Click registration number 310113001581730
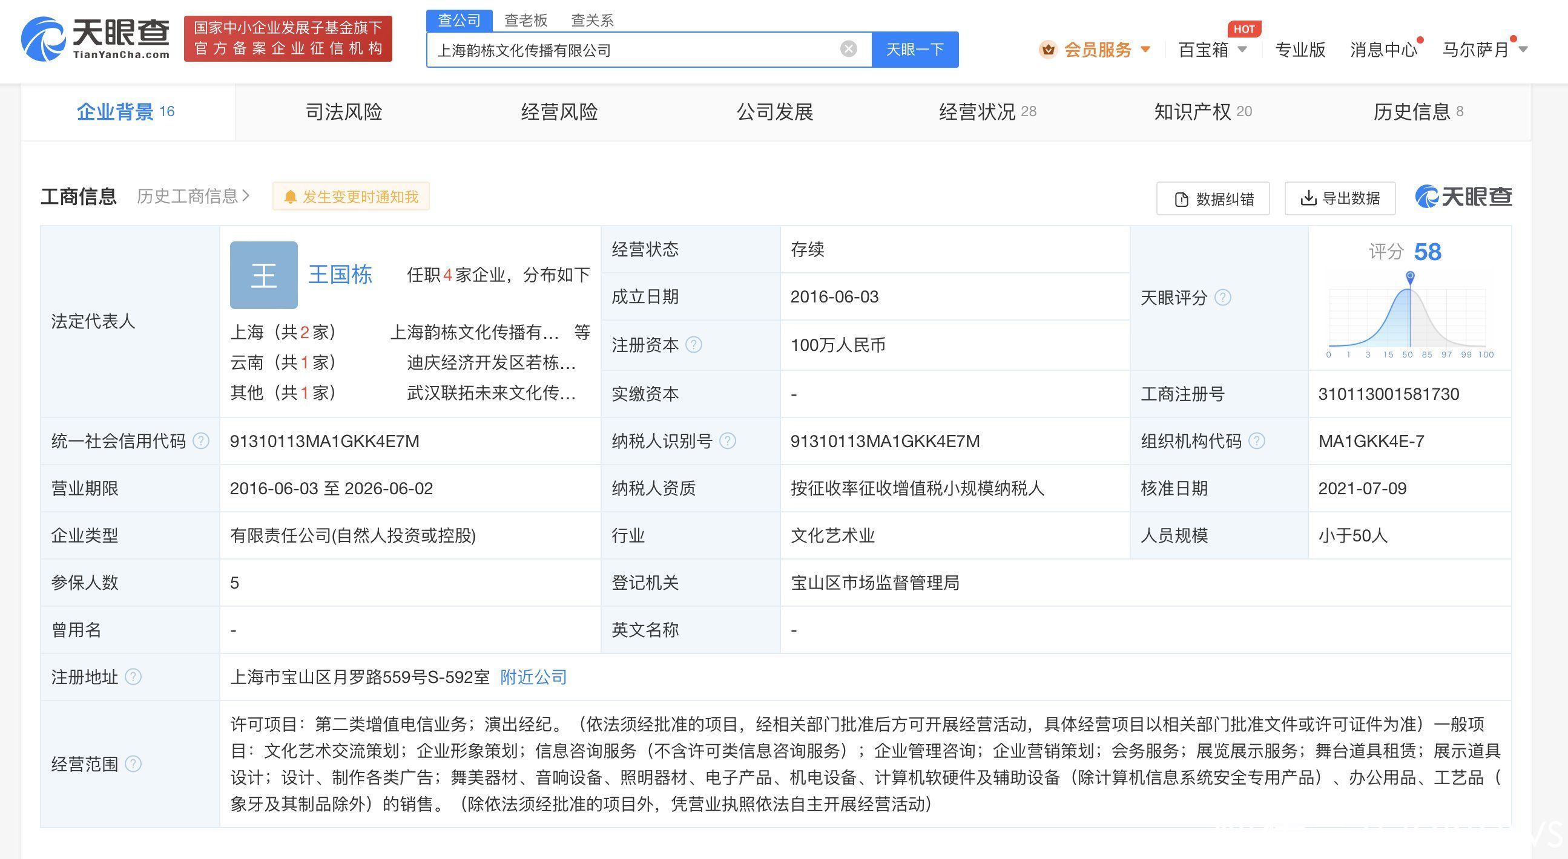This screenshot has height=859, width=1568. (x=1388, y=394)
